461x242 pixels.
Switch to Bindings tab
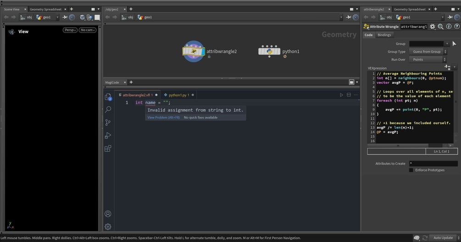(x=384, y=35)
